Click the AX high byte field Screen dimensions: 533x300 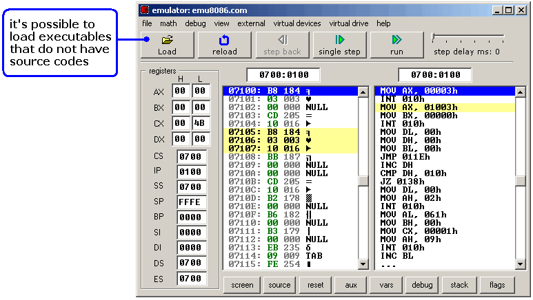click(181, 91)
